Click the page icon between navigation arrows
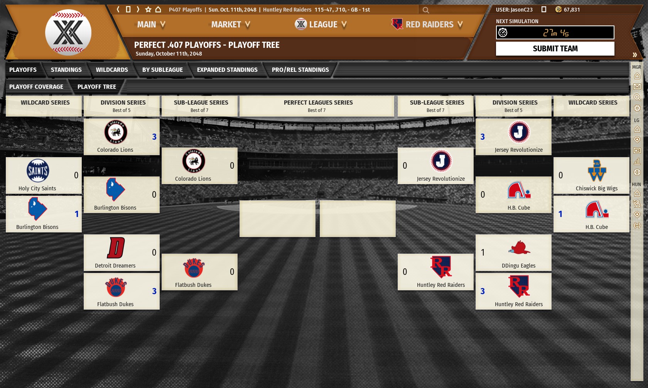This screenshot has width=648, height=388. click(128, 9)
